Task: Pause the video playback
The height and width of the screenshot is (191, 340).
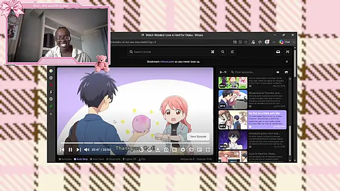Action: point(70,150)
